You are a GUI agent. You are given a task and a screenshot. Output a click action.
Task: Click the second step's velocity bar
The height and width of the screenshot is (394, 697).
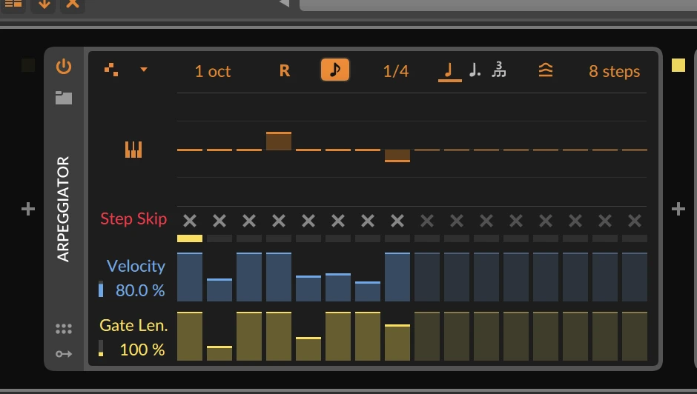tap(219, 290)
